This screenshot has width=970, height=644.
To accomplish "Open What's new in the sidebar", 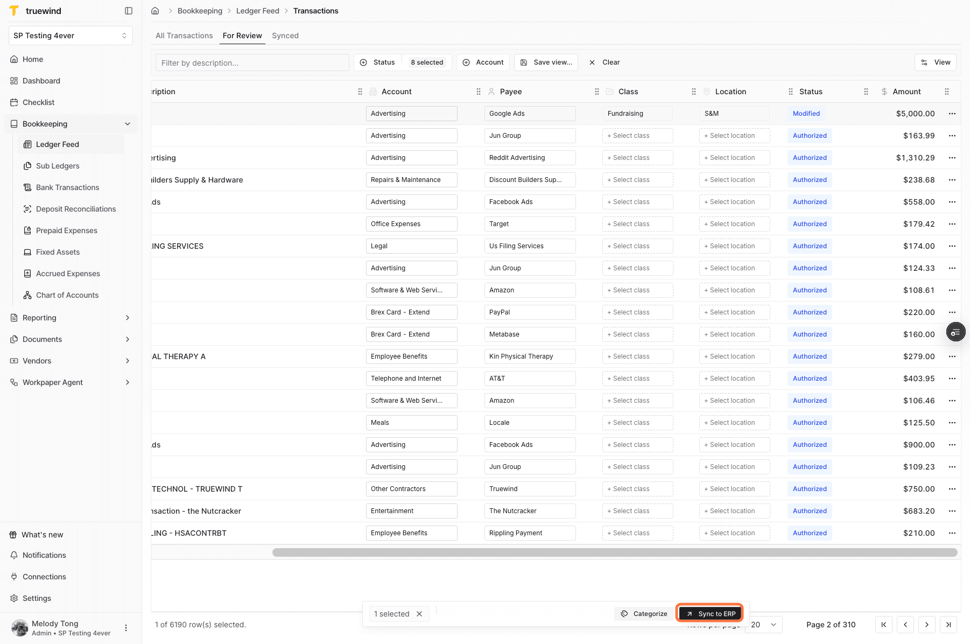I will [x=71, y=535].
